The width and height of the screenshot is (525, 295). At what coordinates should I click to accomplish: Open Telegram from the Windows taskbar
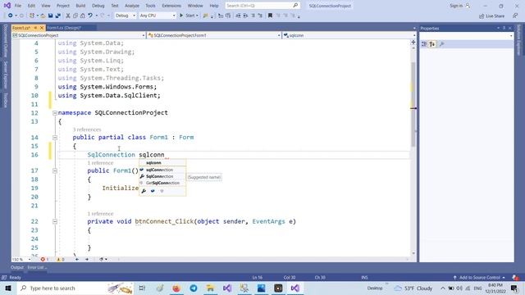(194, 288)
